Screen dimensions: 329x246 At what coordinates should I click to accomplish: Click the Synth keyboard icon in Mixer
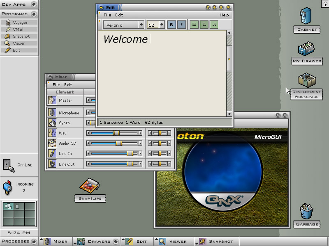52,123
